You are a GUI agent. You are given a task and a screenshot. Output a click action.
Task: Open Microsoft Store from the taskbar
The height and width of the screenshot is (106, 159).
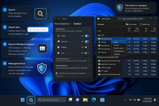(102, 100)
